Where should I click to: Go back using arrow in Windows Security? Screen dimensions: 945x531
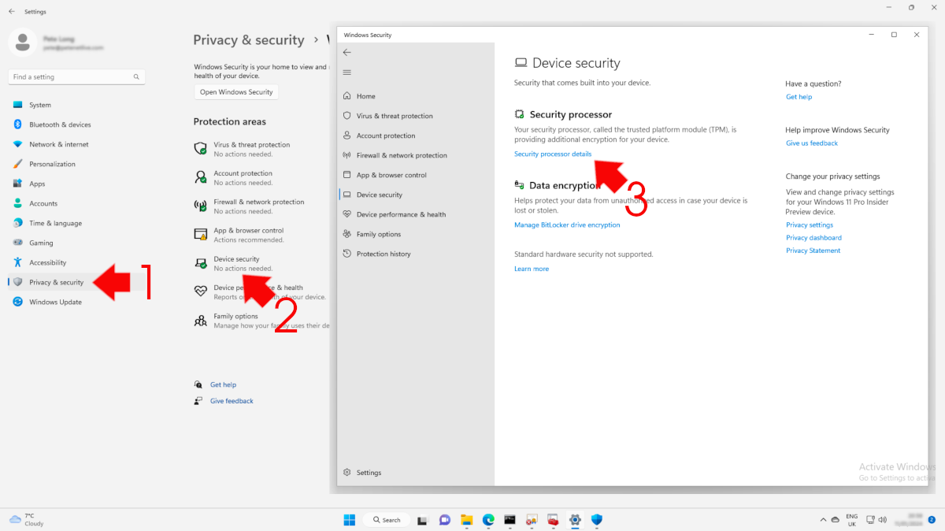(x=346, y=52)
